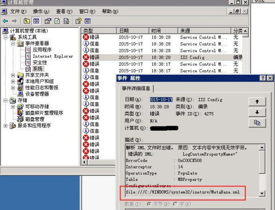This screenshot has width=275, height=210.
Task: Expand the 服务和应用程序 tree node
Action: click(6, 126)
